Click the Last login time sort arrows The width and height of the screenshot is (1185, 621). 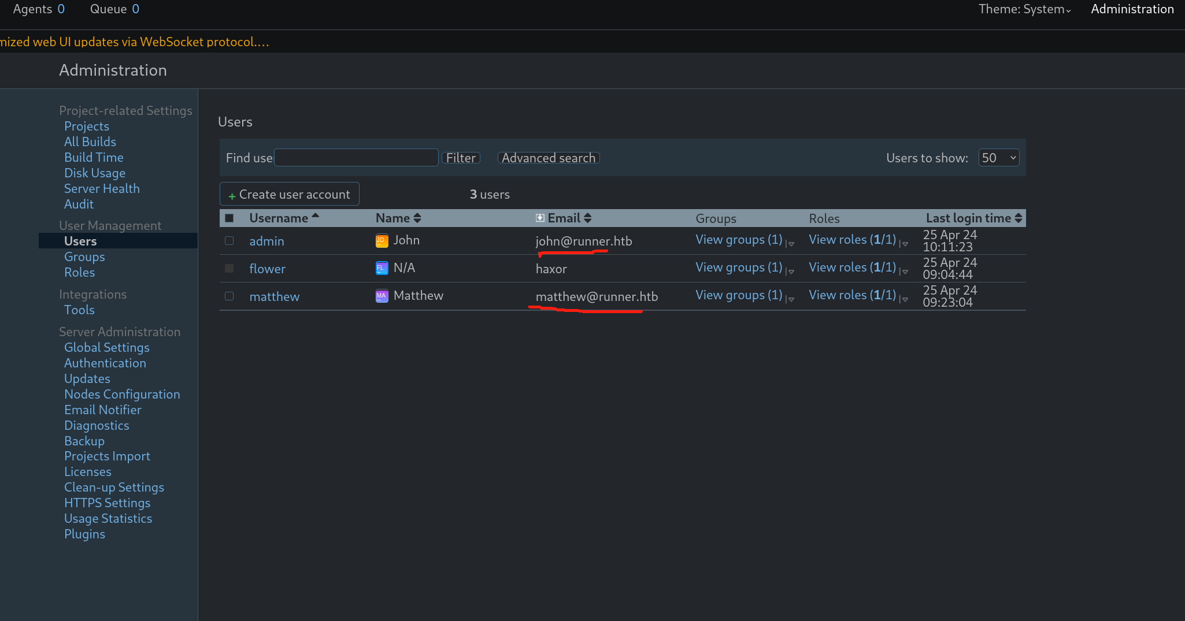[1019, 218]
